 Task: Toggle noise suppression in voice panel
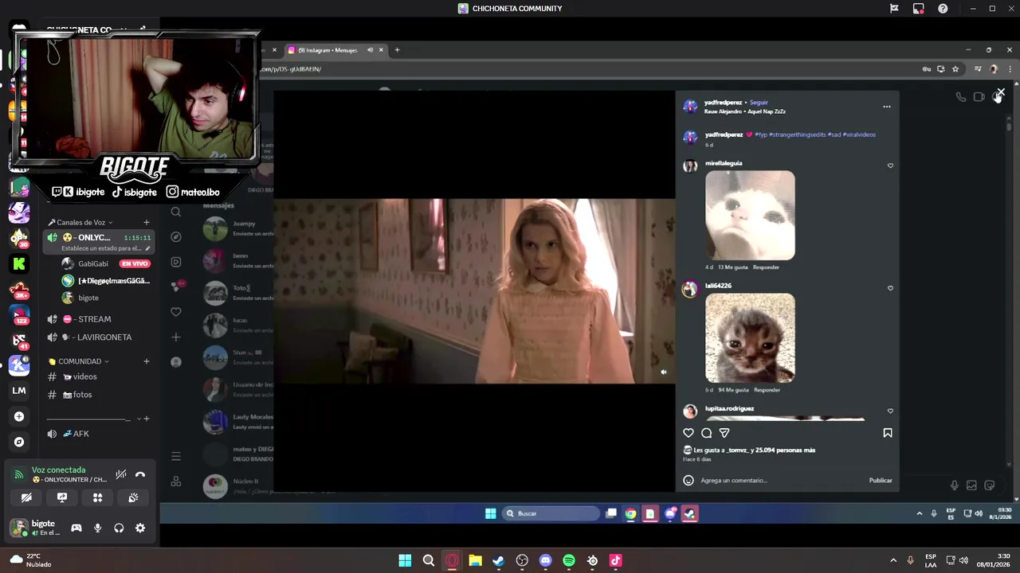[x=121, y=474]
